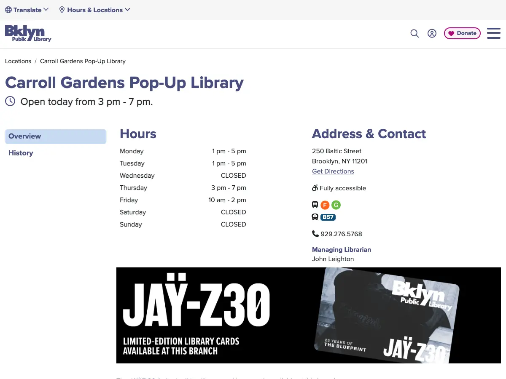Expand the Translate dropdown

27,10
